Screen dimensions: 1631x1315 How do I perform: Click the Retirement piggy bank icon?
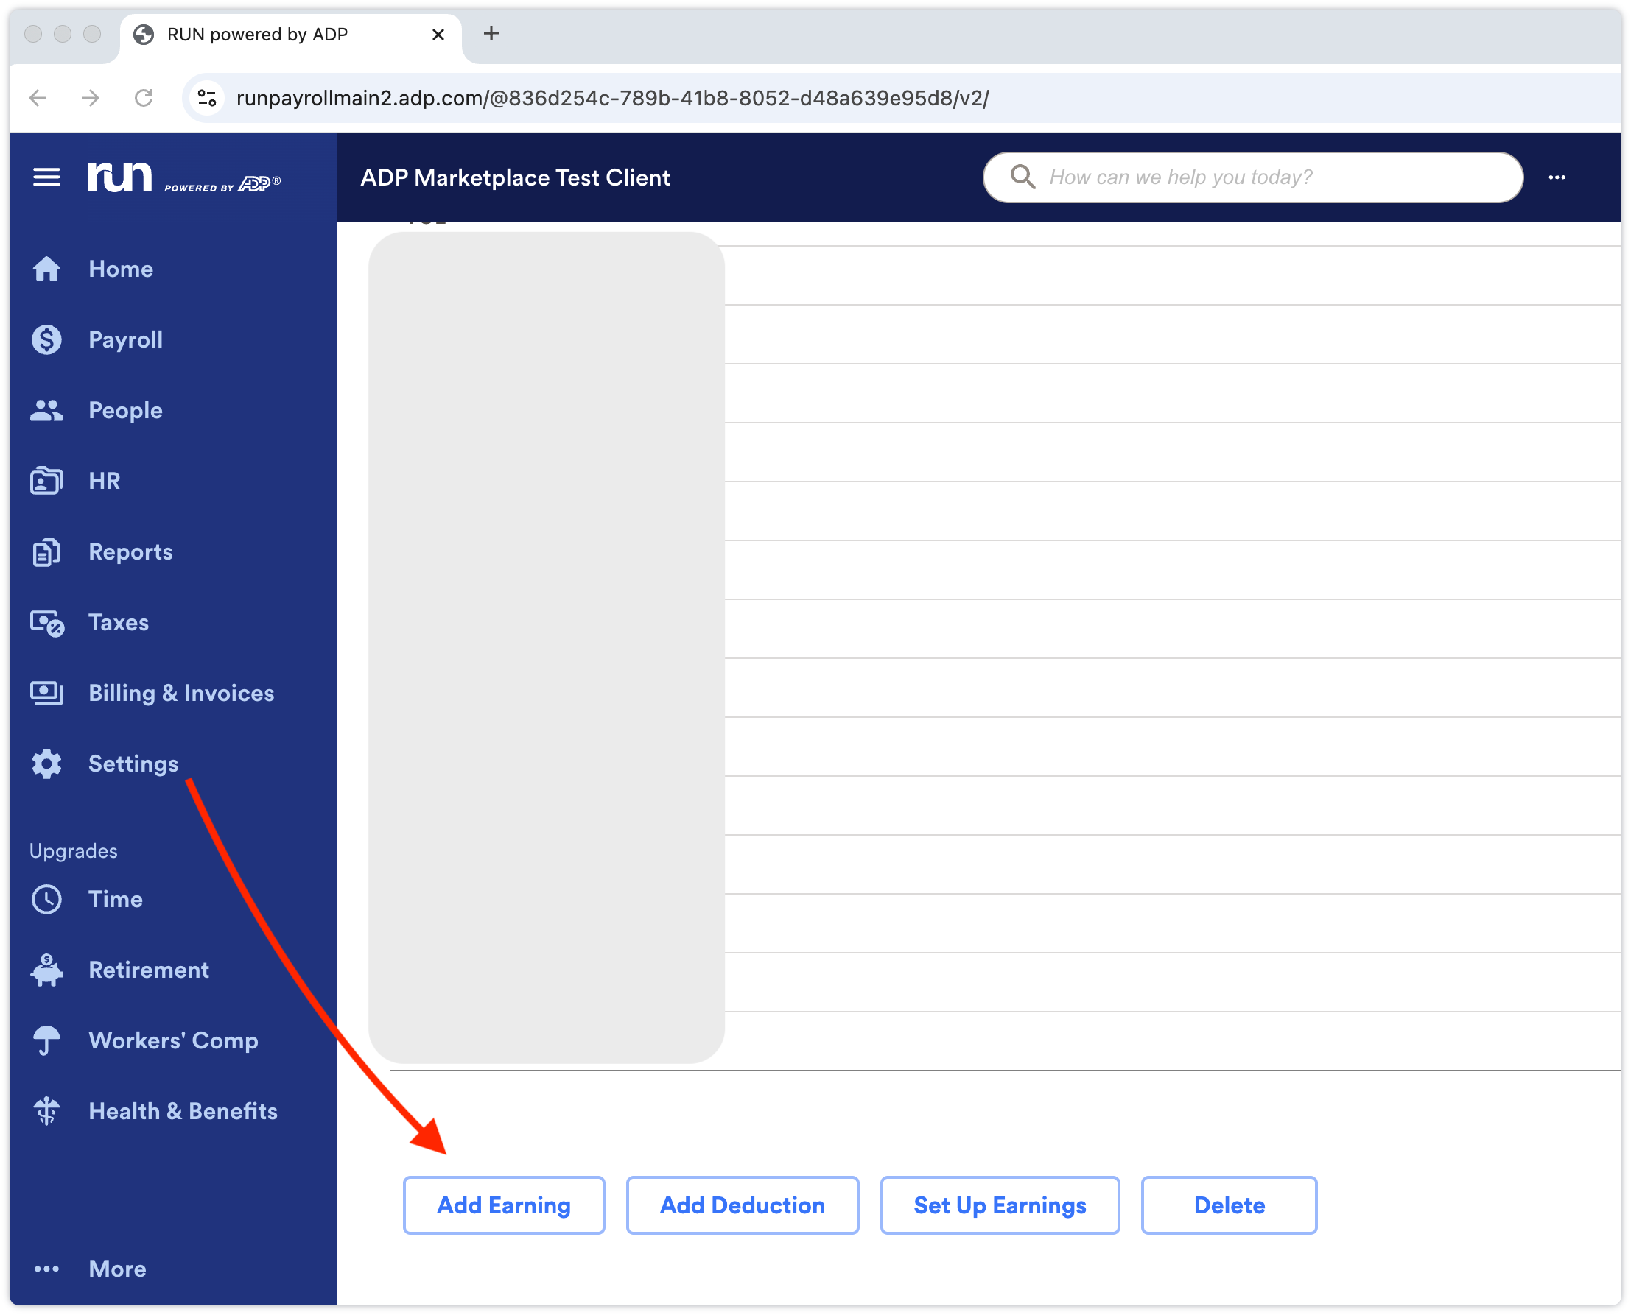(x=46, y=970)
